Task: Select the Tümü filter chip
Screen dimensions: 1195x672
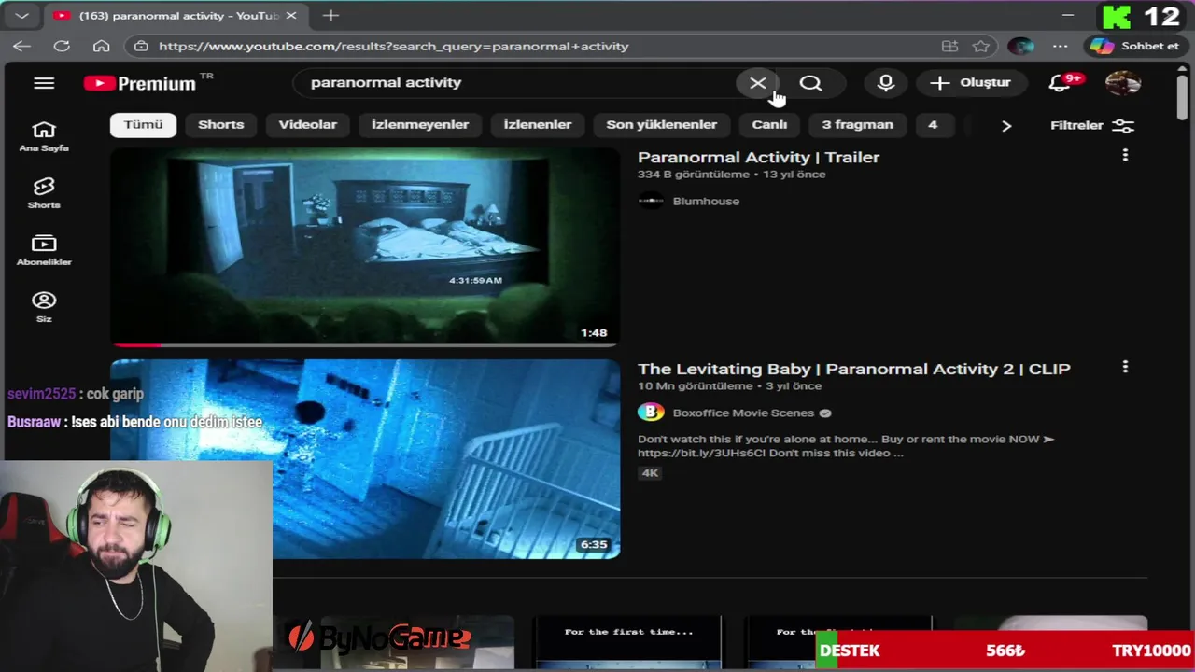Action: click(143, 125)
